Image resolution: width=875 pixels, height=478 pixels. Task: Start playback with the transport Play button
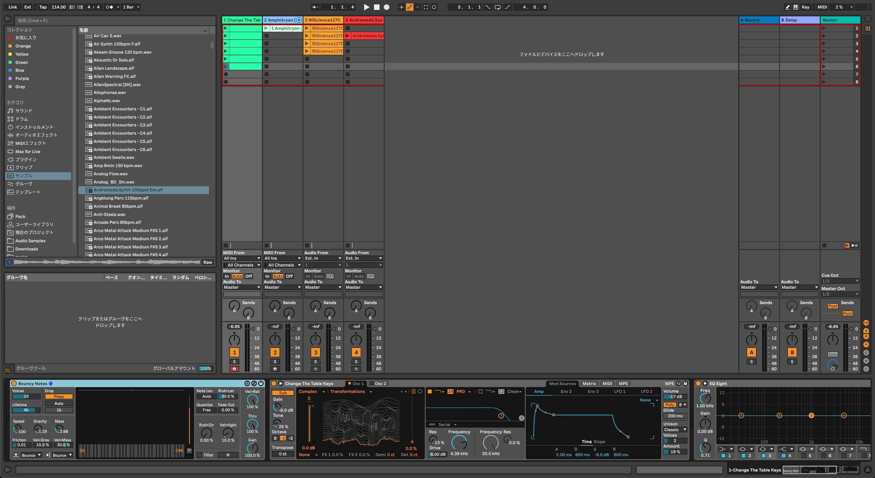click(367, 7)
